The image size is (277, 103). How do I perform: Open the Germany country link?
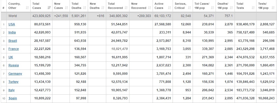pyautogui.click(x=15, y=73)
